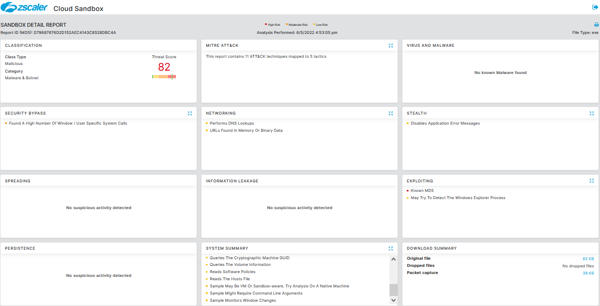
Task: Click the Zscaler logo
Action: coord(24,7)
